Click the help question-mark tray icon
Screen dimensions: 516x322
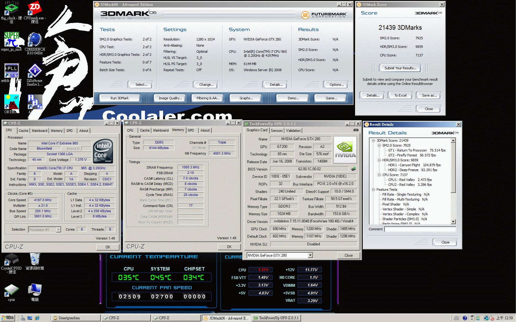465,318
